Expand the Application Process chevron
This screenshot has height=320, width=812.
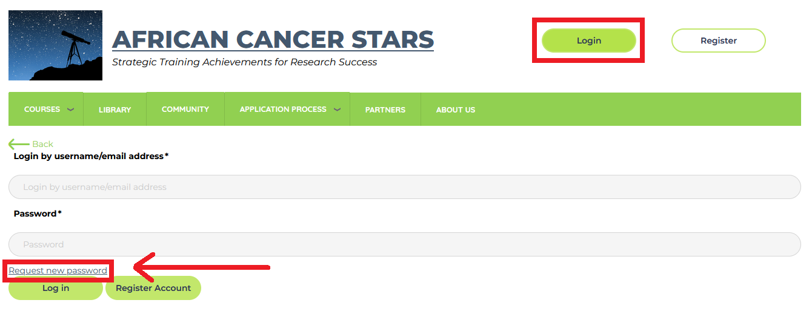coord(337,109)
